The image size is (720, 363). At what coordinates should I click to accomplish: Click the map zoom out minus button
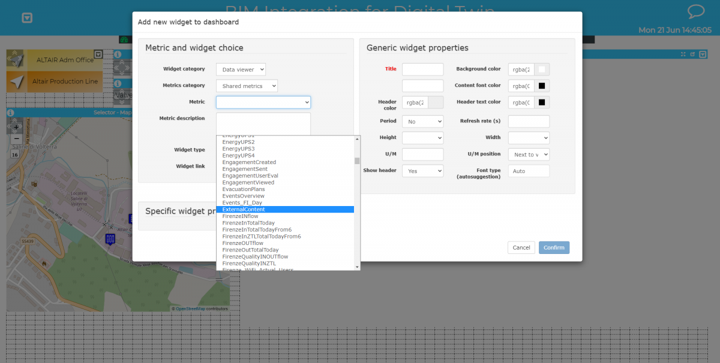(16, 138)
